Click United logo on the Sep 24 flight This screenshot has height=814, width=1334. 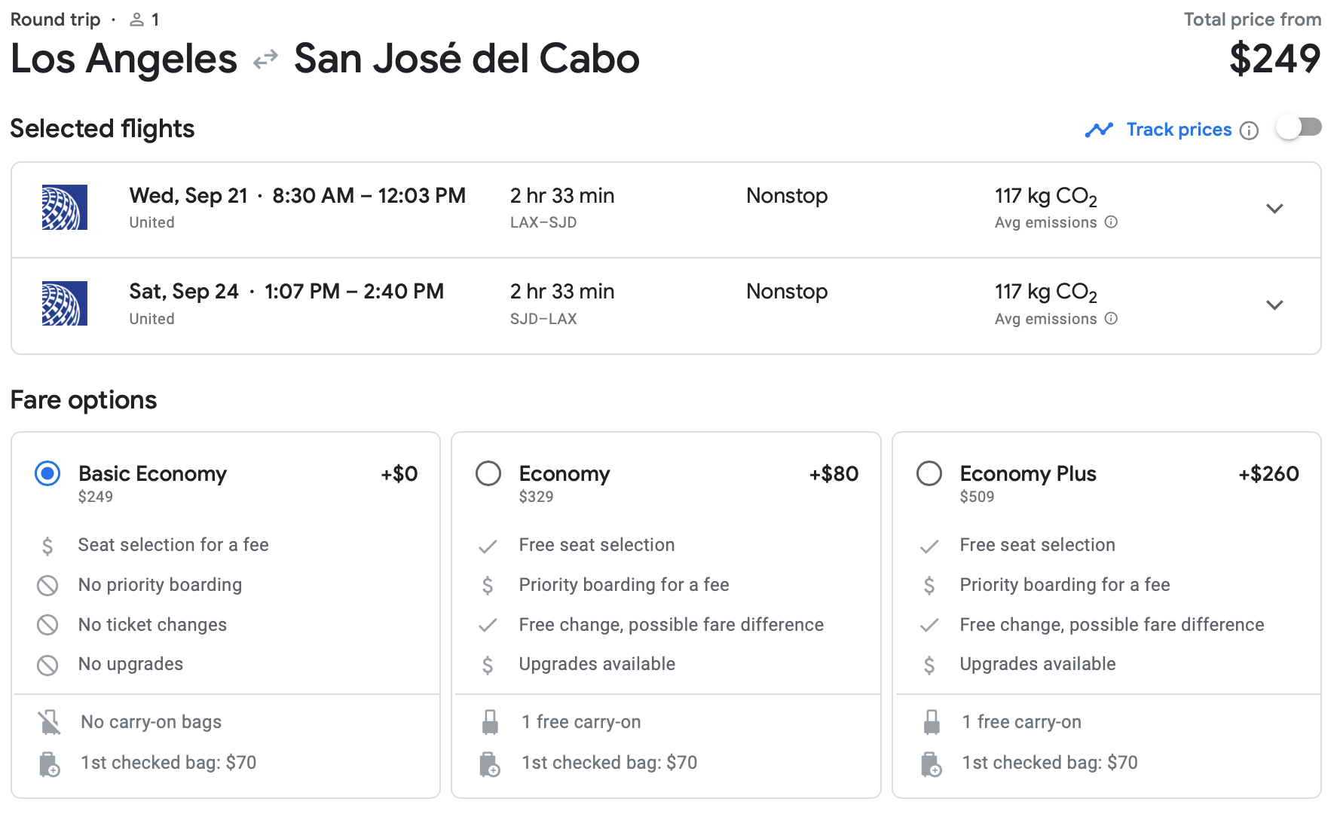(x=65, y=303)
